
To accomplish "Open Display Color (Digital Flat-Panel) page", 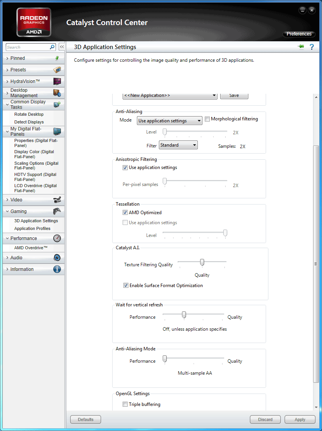I will pyautogui.click(x=34, y=154).
